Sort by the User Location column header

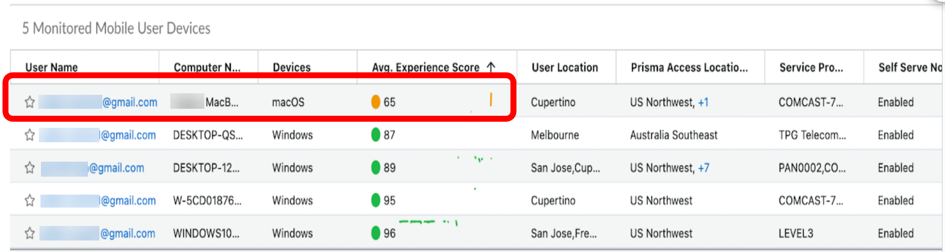pos(564,67)
